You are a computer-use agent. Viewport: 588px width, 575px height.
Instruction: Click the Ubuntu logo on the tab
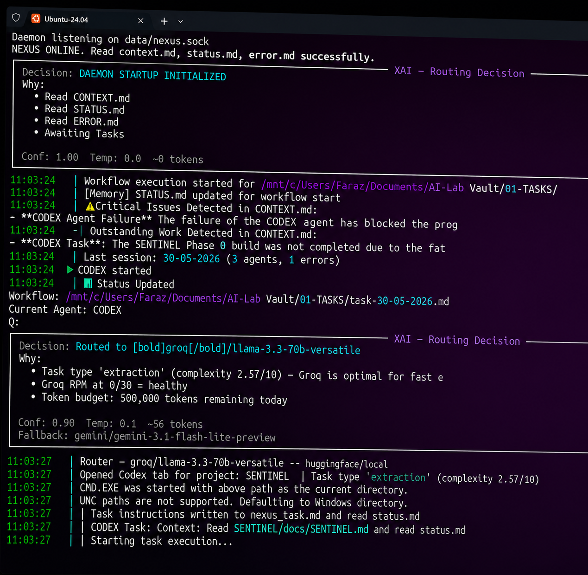pyautogui.click(x=36, y=19)
